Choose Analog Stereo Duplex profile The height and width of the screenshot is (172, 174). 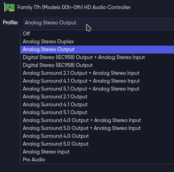point(97,42)
